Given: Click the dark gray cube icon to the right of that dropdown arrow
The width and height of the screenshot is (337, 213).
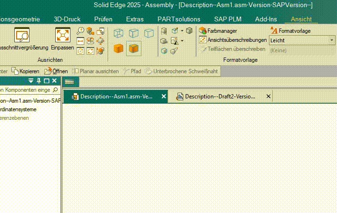Looking at the screenshot, I should click(189, 31).
